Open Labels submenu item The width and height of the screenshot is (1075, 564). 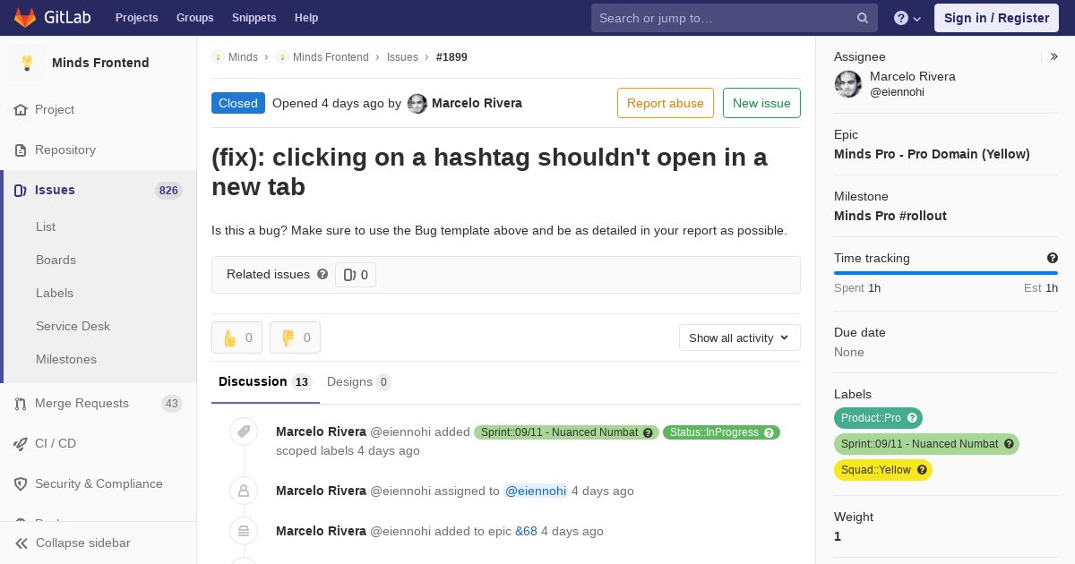pos(55,293)
